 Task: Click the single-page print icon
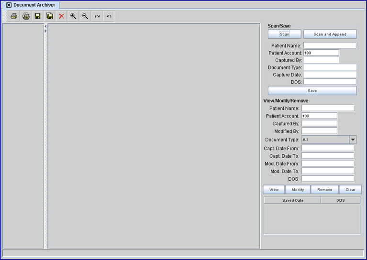point(14,16)
